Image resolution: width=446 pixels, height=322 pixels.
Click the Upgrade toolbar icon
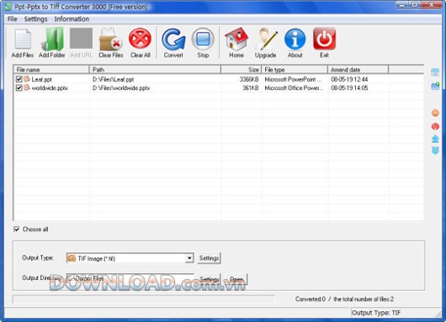pos(266,40)
